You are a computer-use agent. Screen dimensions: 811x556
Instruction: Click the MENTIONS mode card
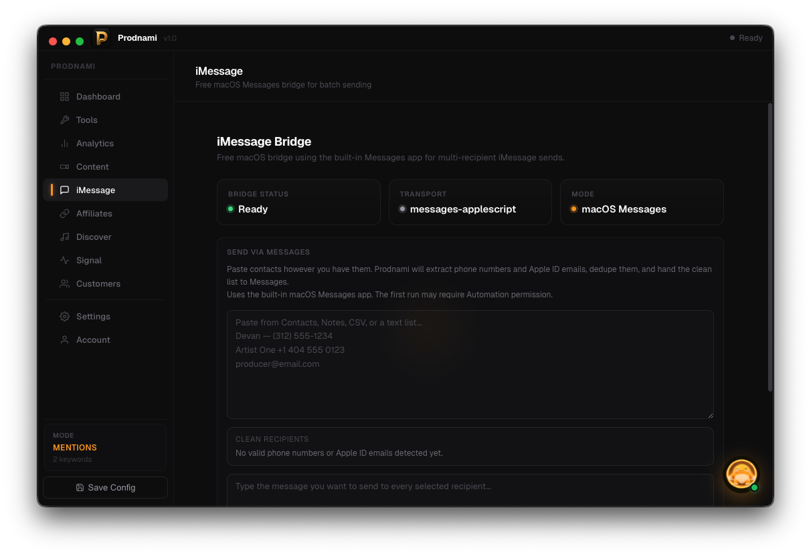105,447
